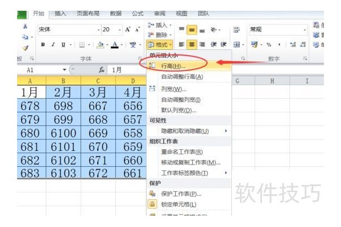
Task: Click the Format (格式) button
Action: coord(160,45)
